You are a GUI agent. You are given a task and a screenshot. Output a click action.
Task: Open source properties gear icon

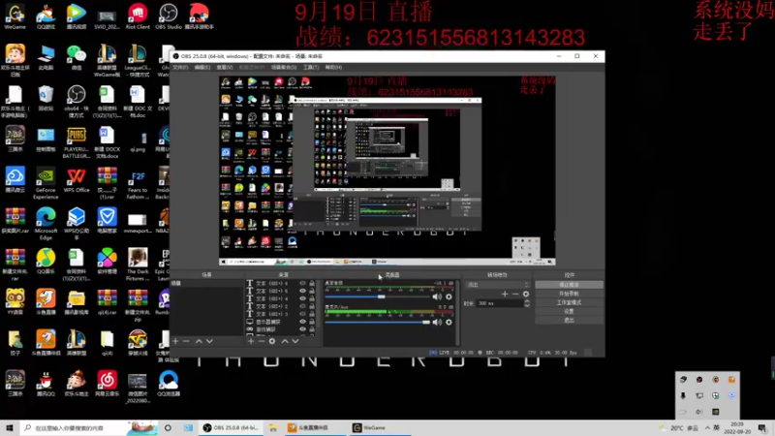click(272, 341)
